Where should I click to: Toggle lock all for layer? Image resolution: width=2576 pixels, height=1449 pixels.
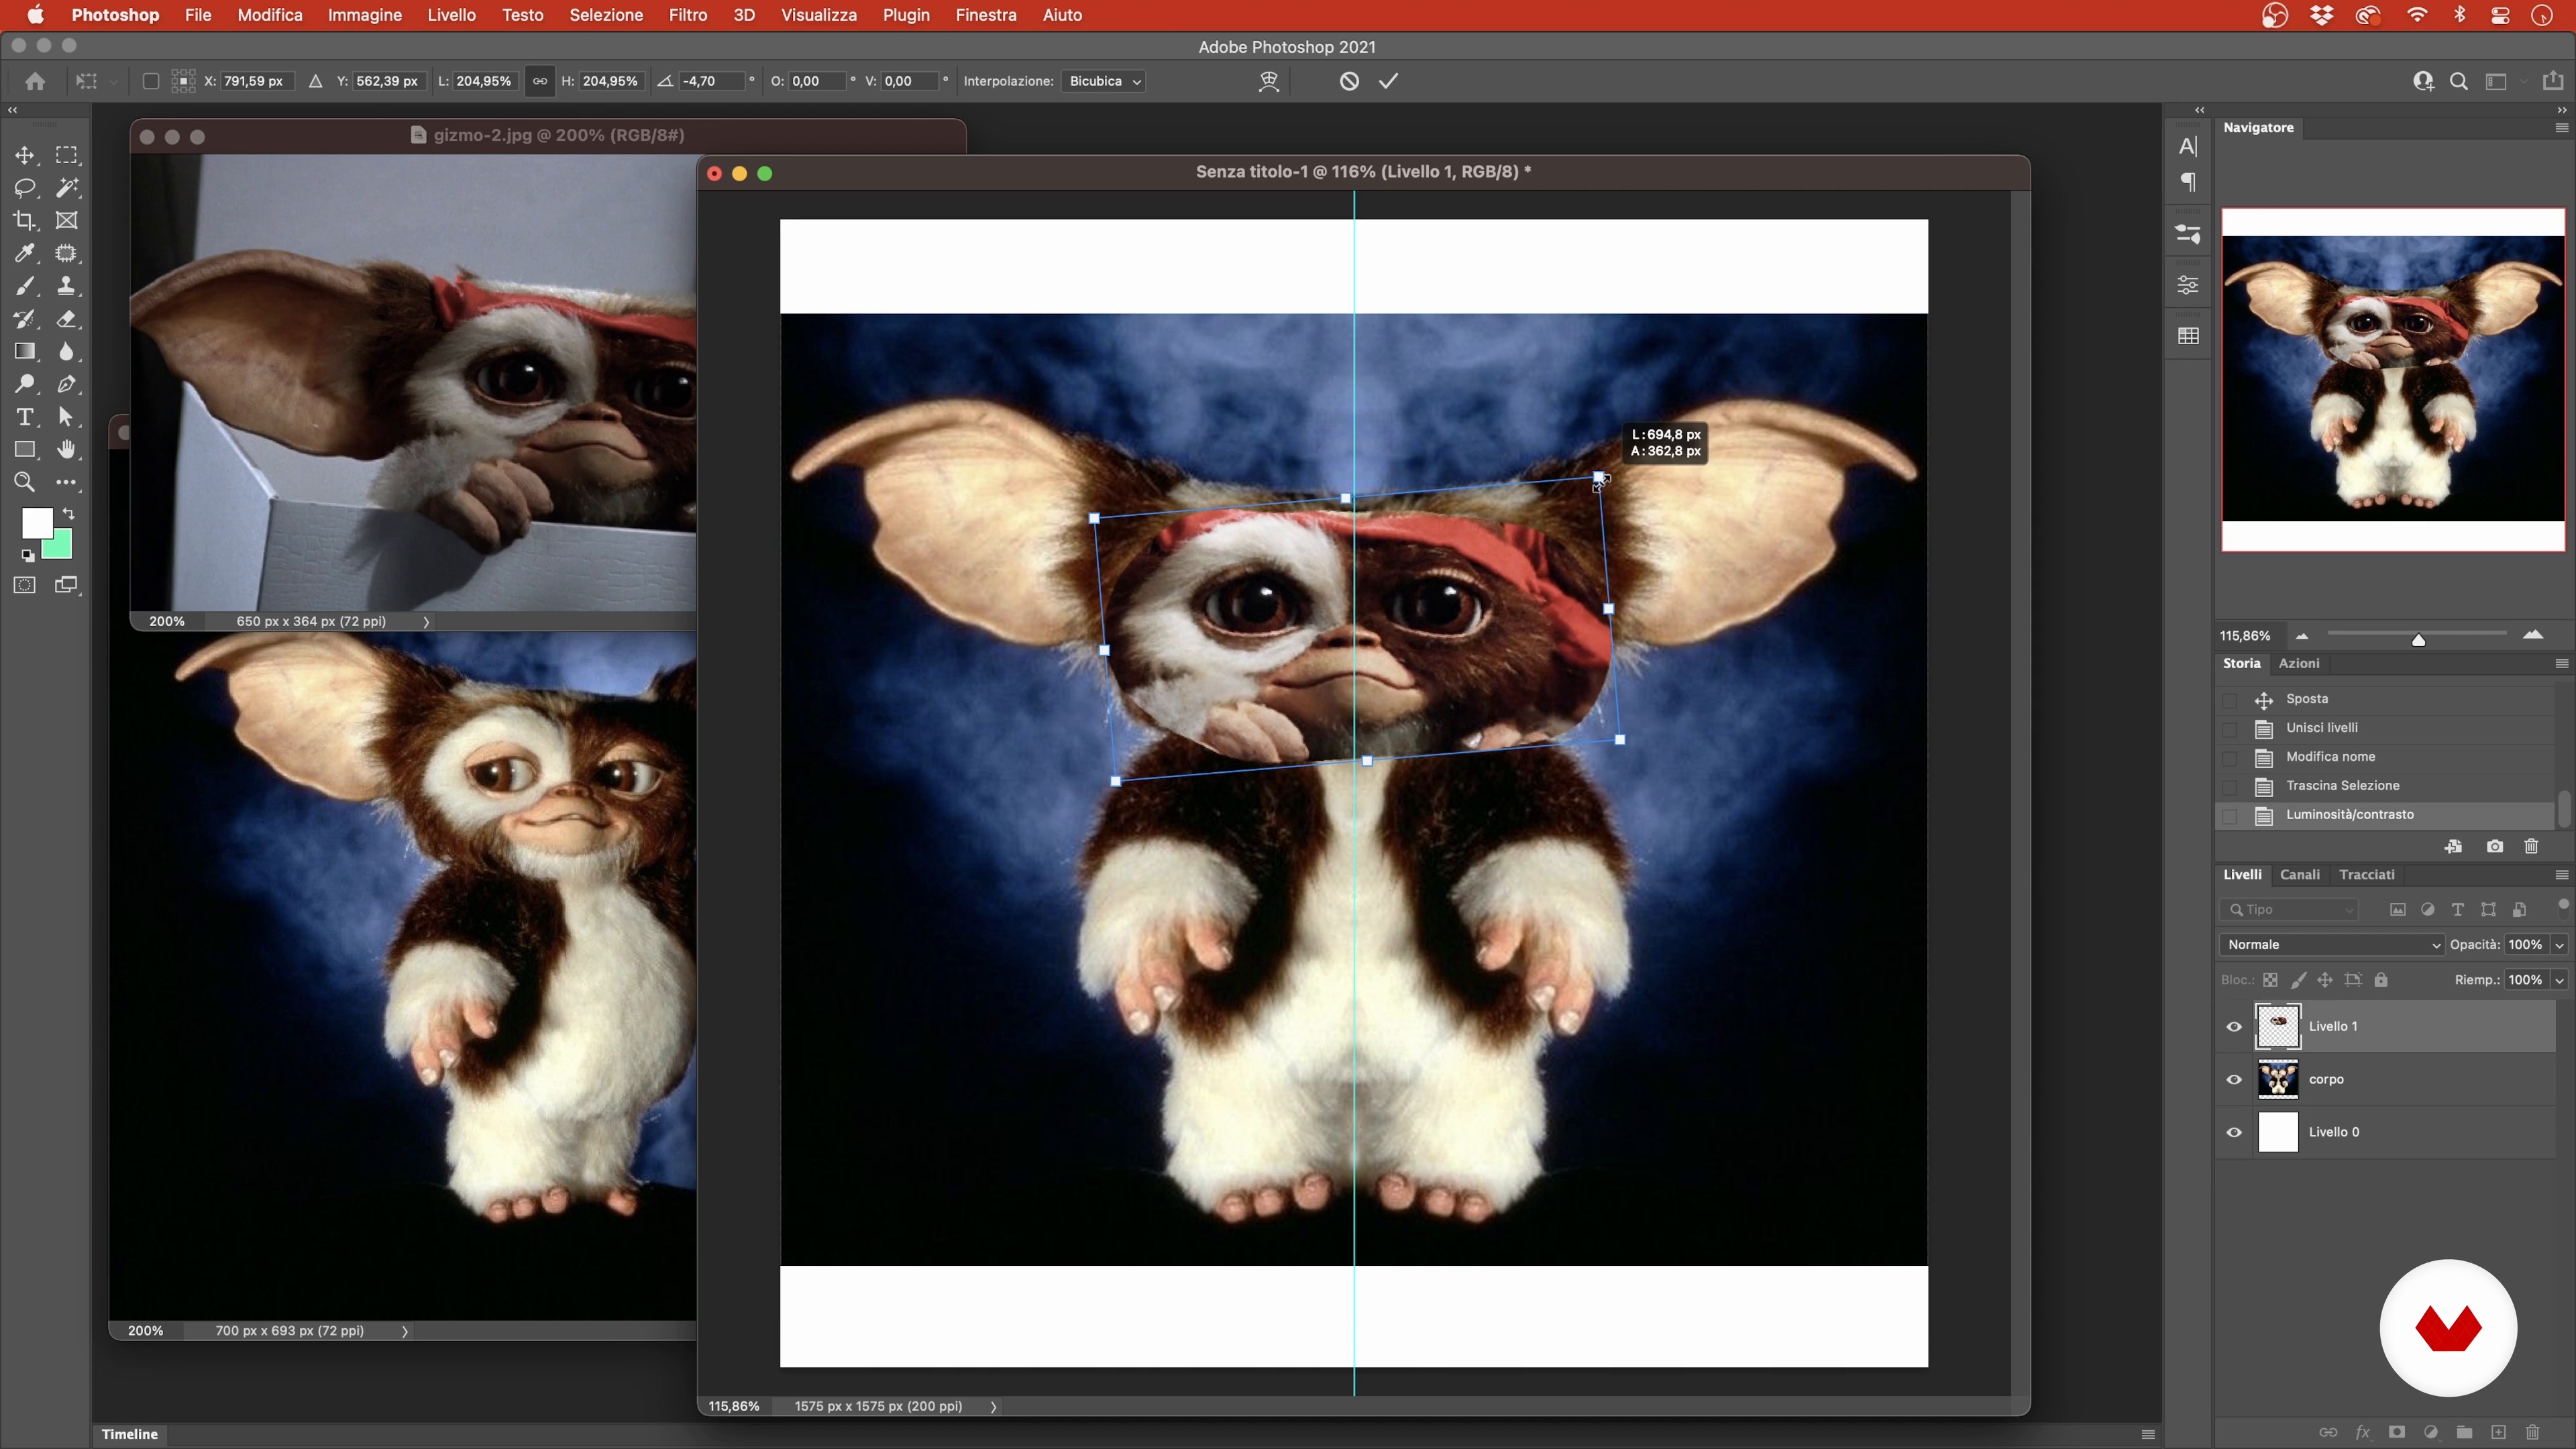[2381, 980]
